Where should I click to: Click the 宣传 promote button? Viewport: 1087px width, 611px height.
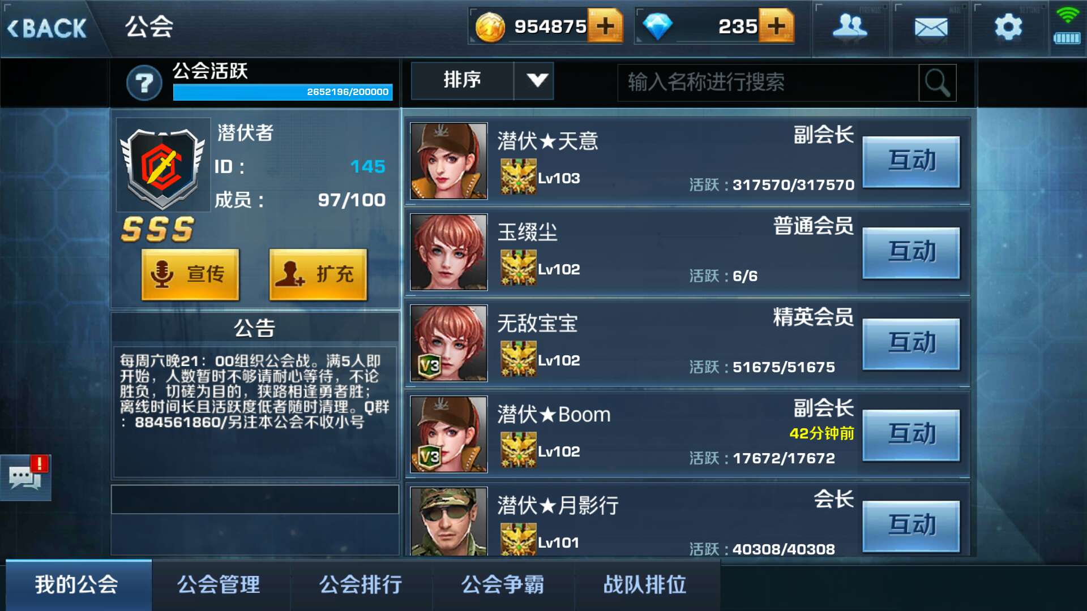click(x=190, y=274)
